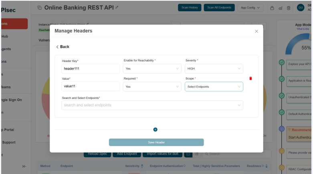Image resolution: width=313 pixels, height=174 pixels.
Task: Expand the Scope dropdown
Action: (214, 86)
